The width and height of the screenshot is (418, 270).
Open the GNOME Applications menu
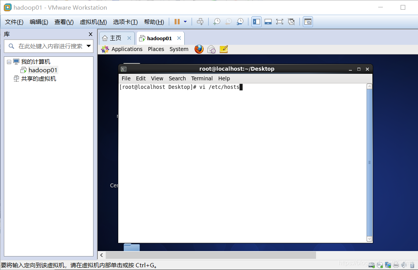click(127, 49)
